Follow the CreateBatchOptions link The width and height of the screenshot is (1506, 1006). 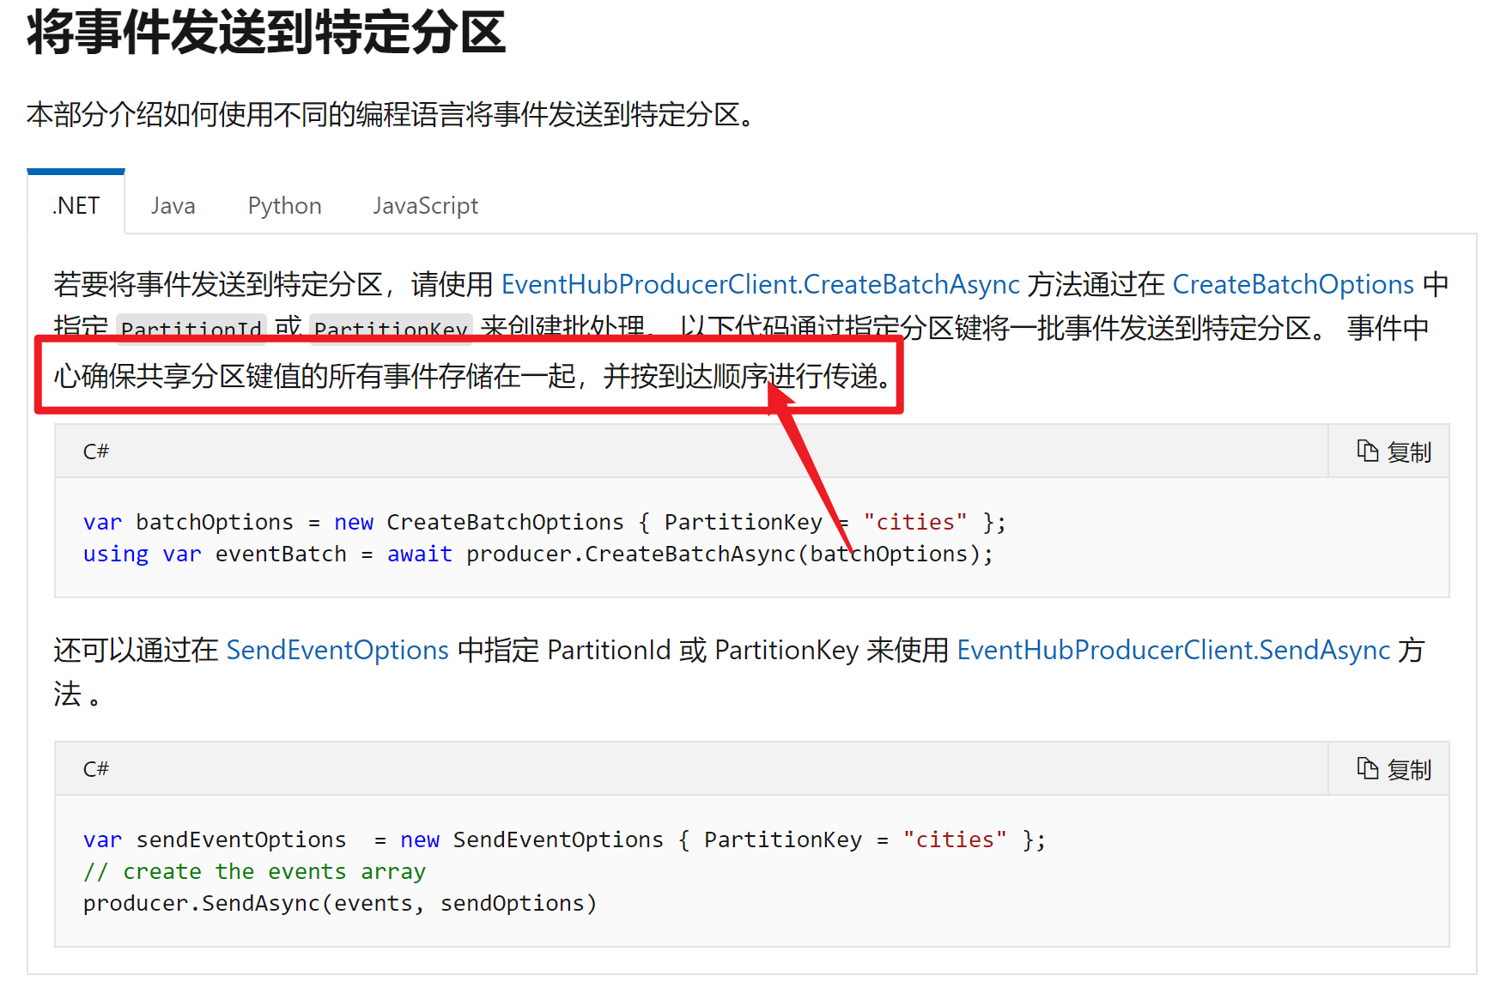[1292, 284]
